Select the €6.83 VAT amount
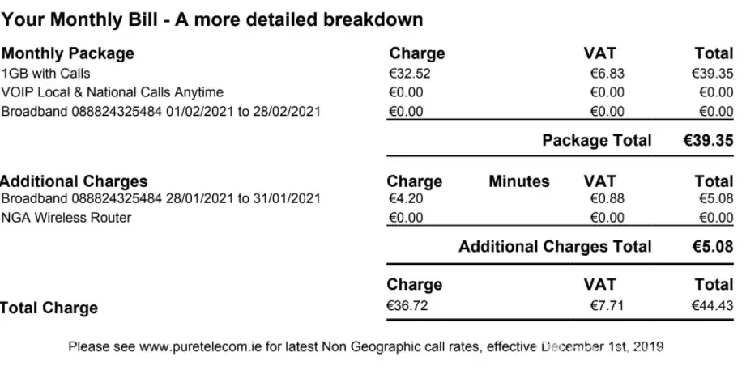The width and height of the screenshot is (746, 378). [607, 74]
